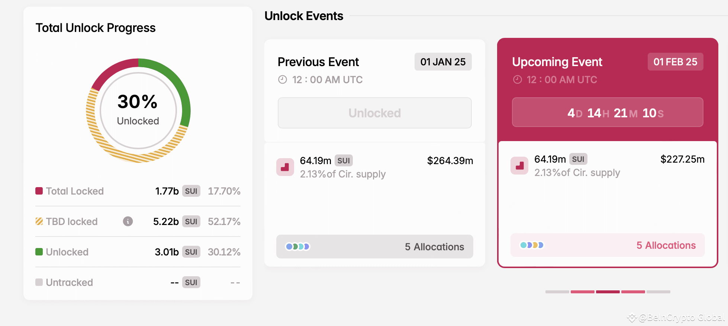Click the clock icon next to Previous Event time

point(282,79)
